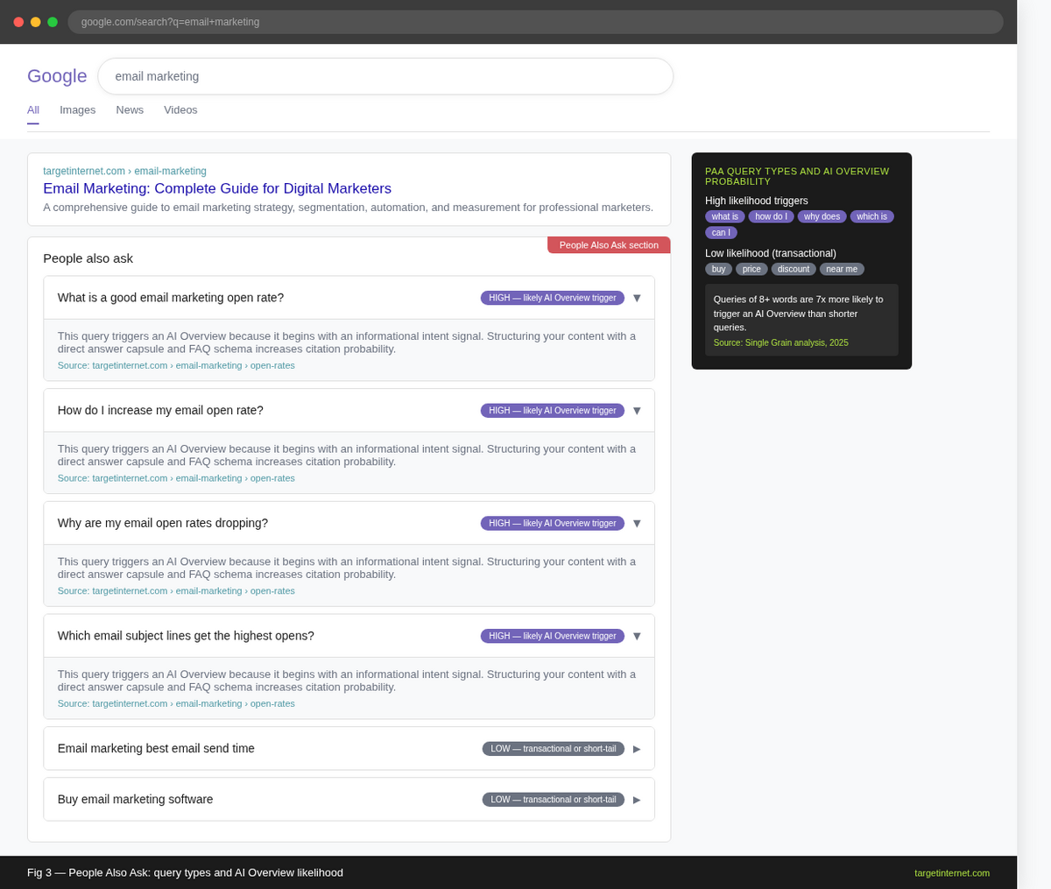Collapse the "What is a good email marketing open rate?" question
Viewport: 1051px width, 889px height.
click(637, 297)
